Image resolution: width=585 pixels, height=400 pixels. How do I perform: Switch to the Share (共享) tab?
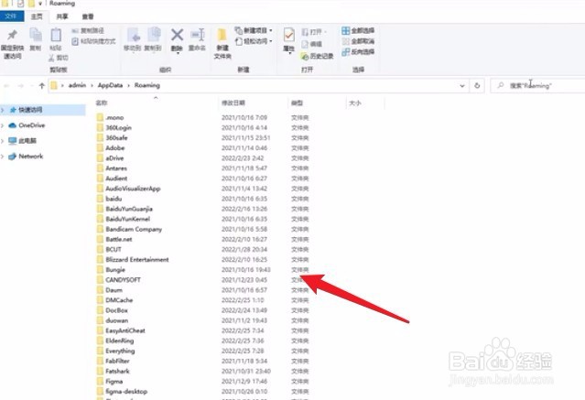click(x=62, y=16)
